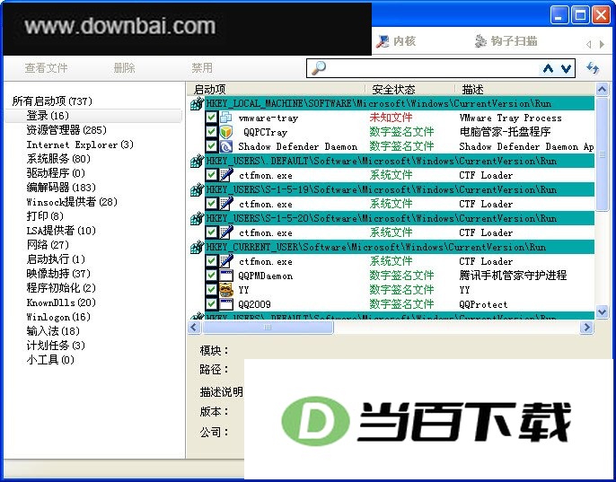Select Internet Explorer (3) category

click(x=80, y=145)
